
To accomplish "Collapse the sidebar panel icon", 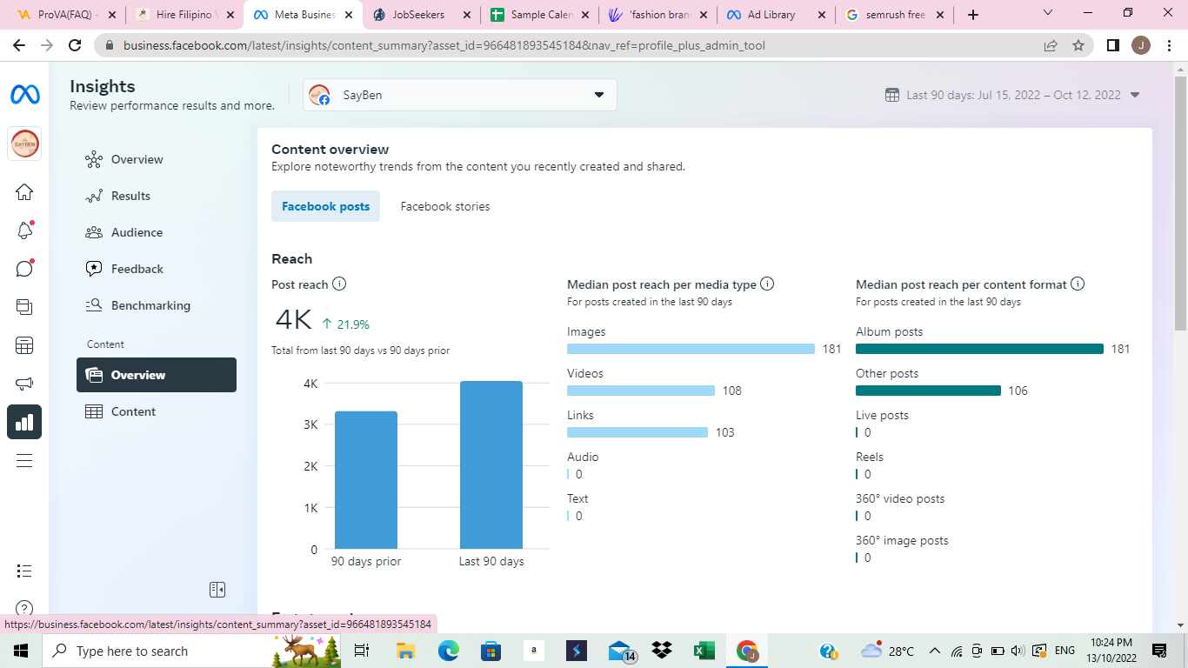I will click(217, 590).
